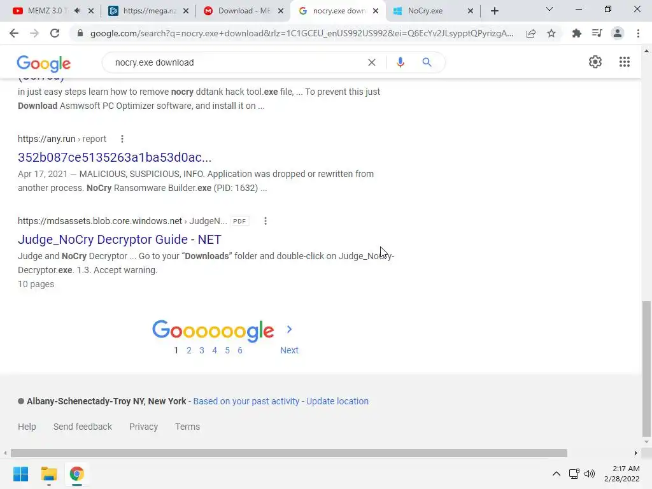
Task: Click the horizontal scrollbar thumb
Action: (289, 453)
